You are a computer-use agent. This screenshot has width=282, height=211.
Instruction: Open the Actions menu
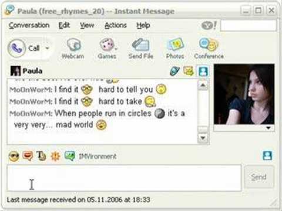116,25
